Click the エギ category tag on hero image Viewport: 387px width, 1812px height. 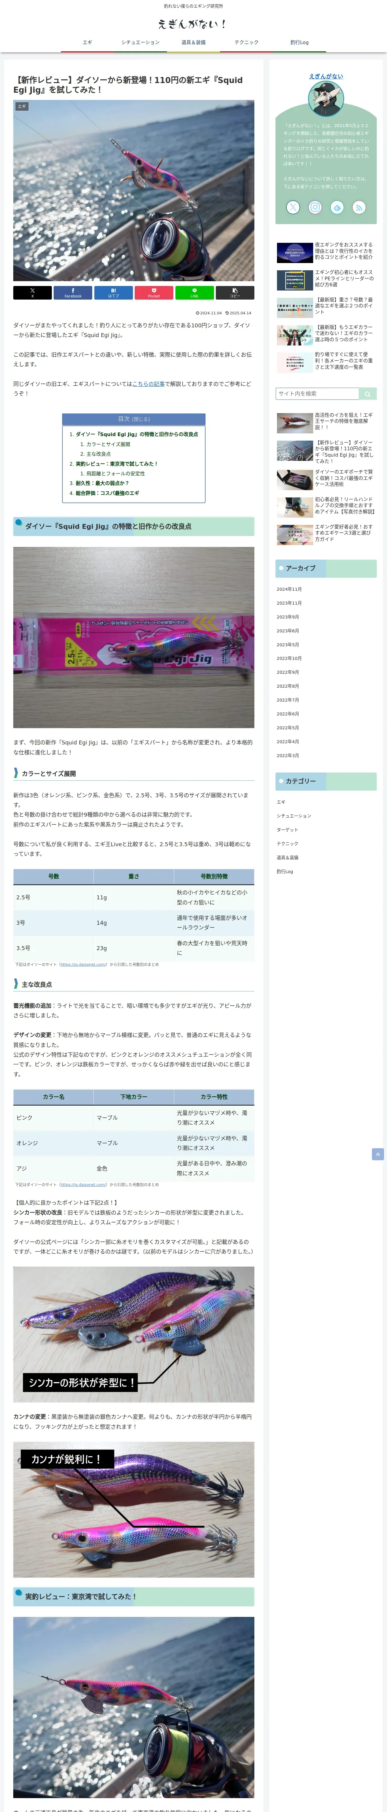(22, 106)
